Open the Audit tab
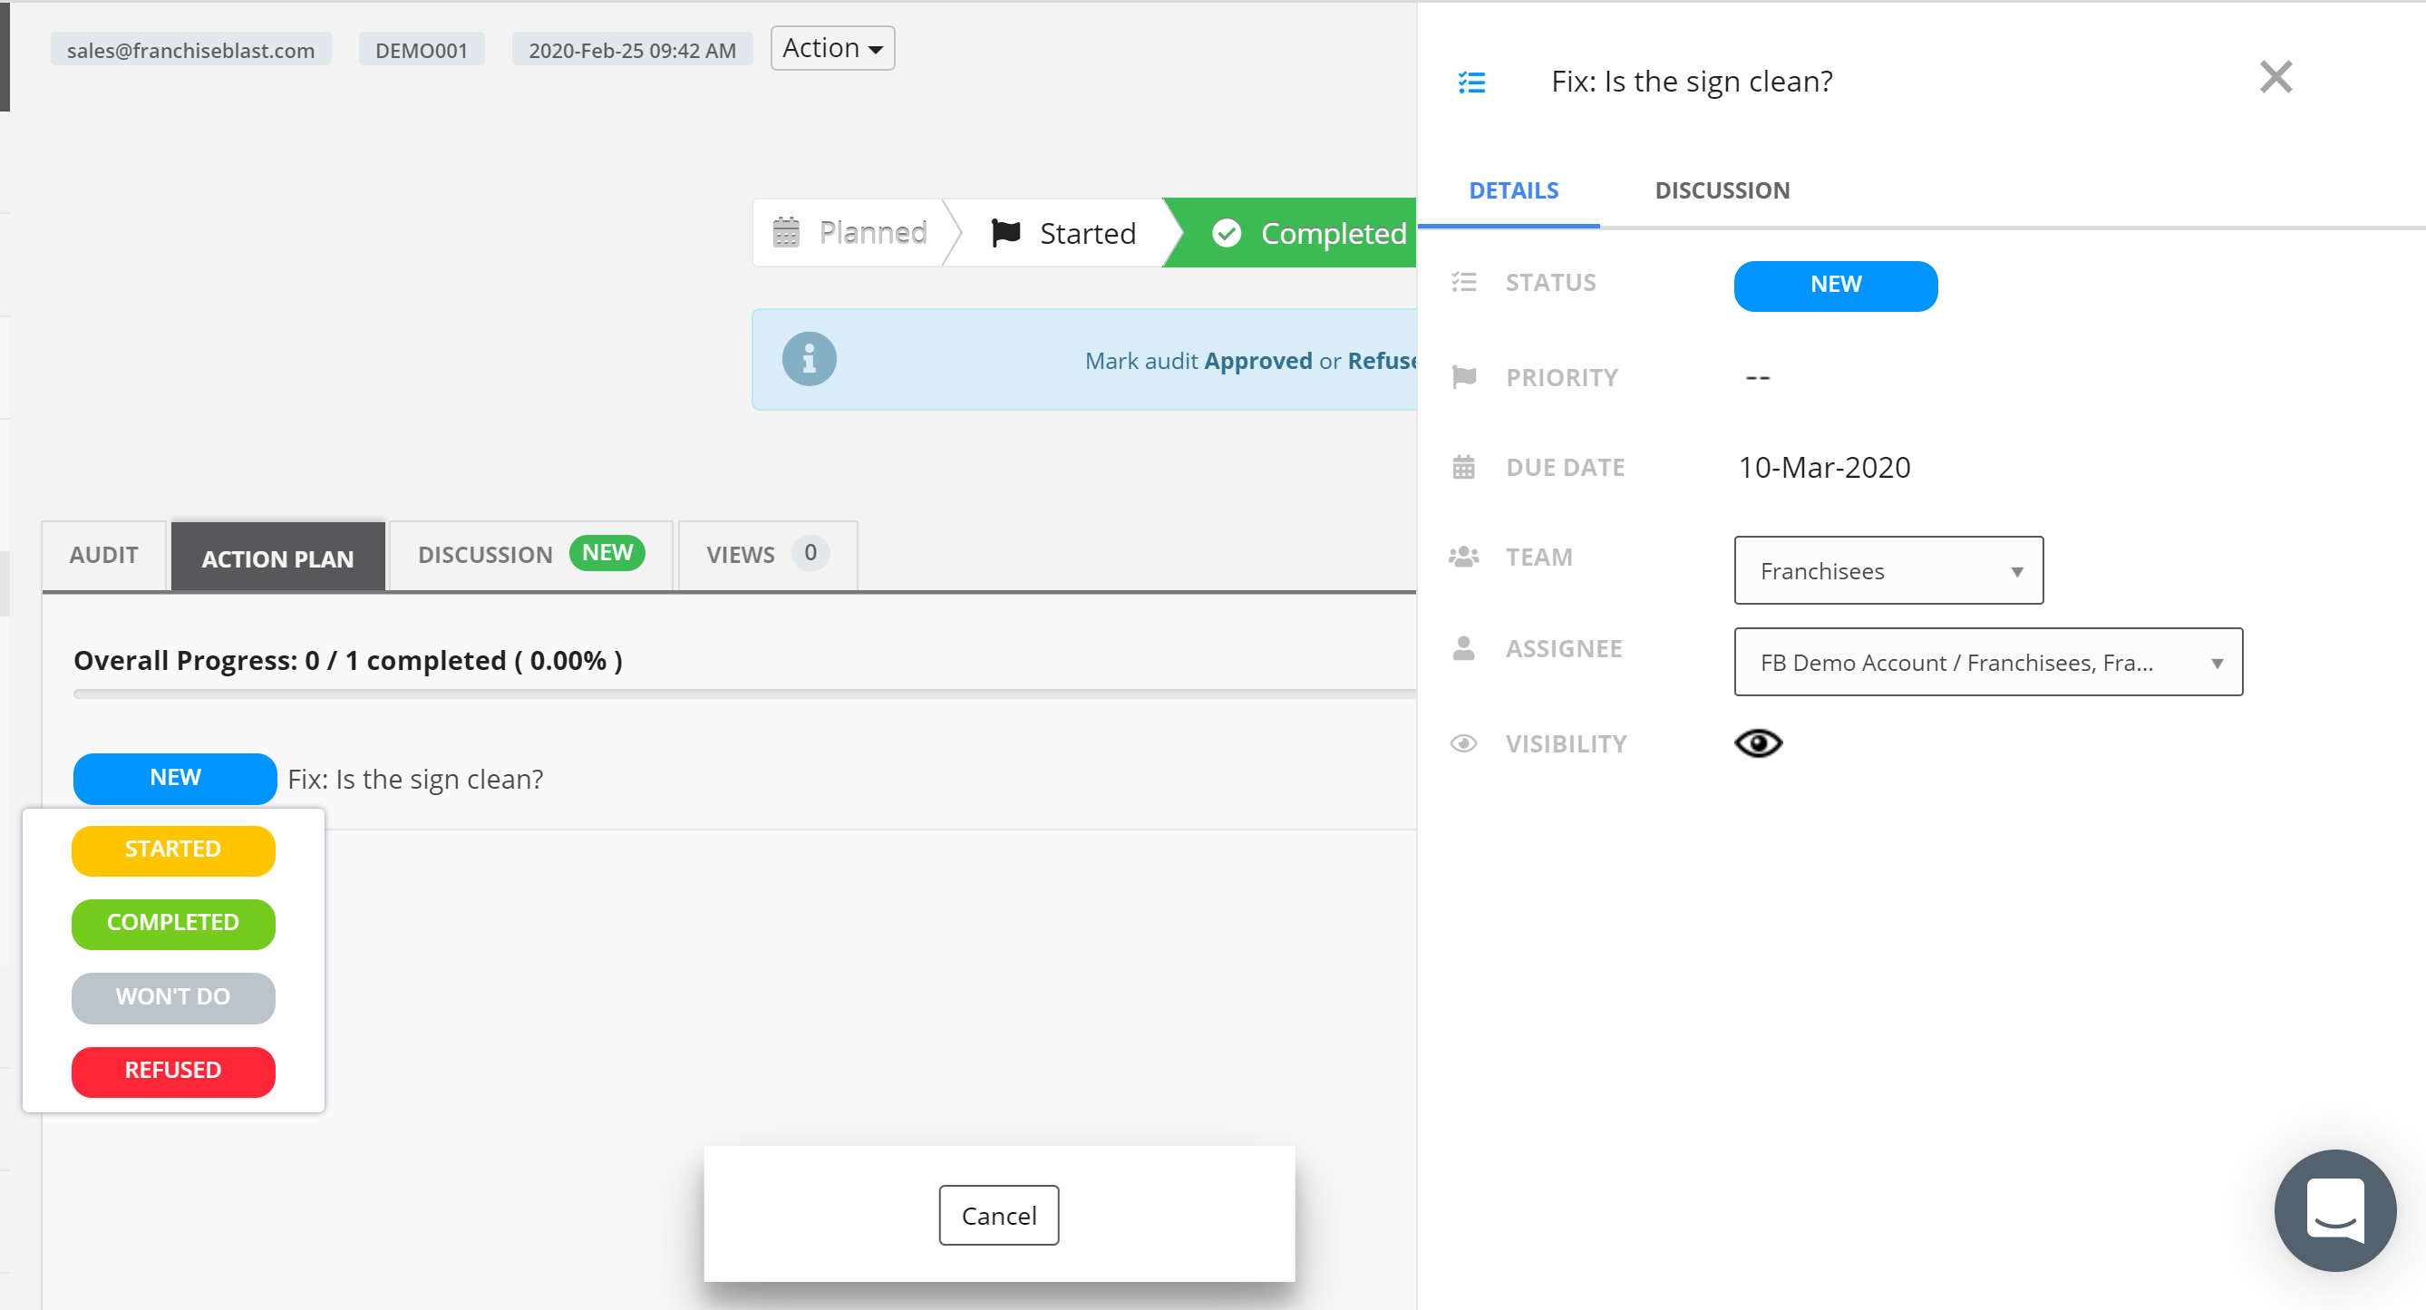Screen dimensions: 2426x1310 103,556
